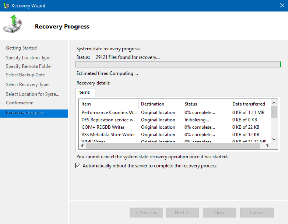Select the Specify Remote Folder step
288x224 pixels.
click(x=29, y=66)
